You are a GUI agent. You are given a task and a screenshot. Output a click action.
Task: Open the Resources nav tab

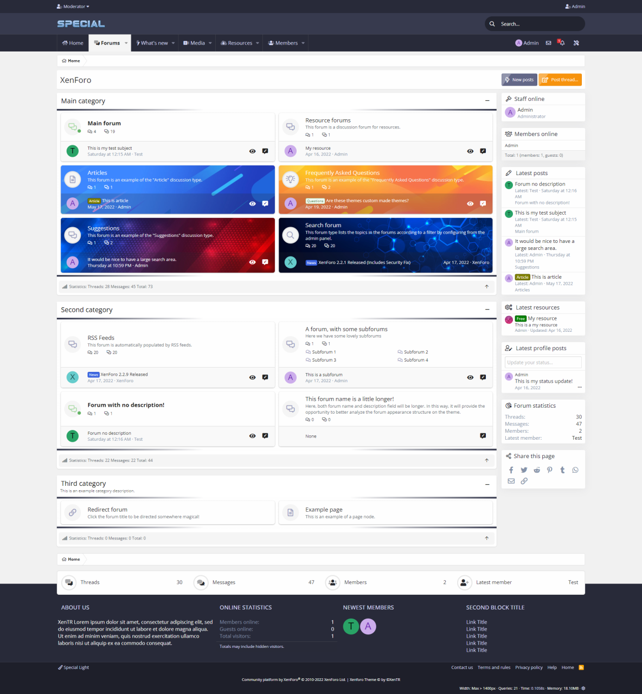[x=236, y=43]
